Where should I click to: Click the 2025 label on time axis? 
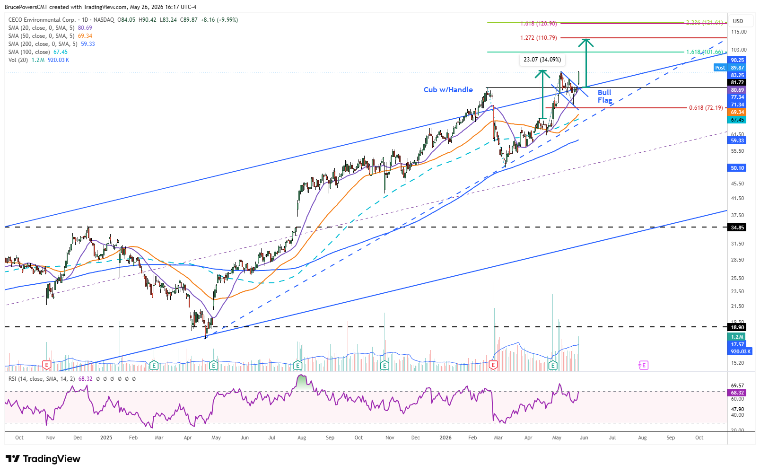pyautogui.click(x=106, y=438)
